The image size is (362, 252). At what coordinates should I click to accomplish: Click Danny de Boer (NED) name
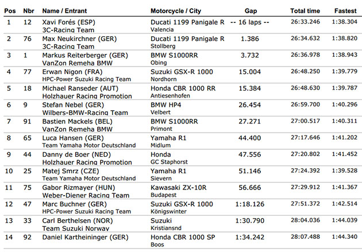76,154
